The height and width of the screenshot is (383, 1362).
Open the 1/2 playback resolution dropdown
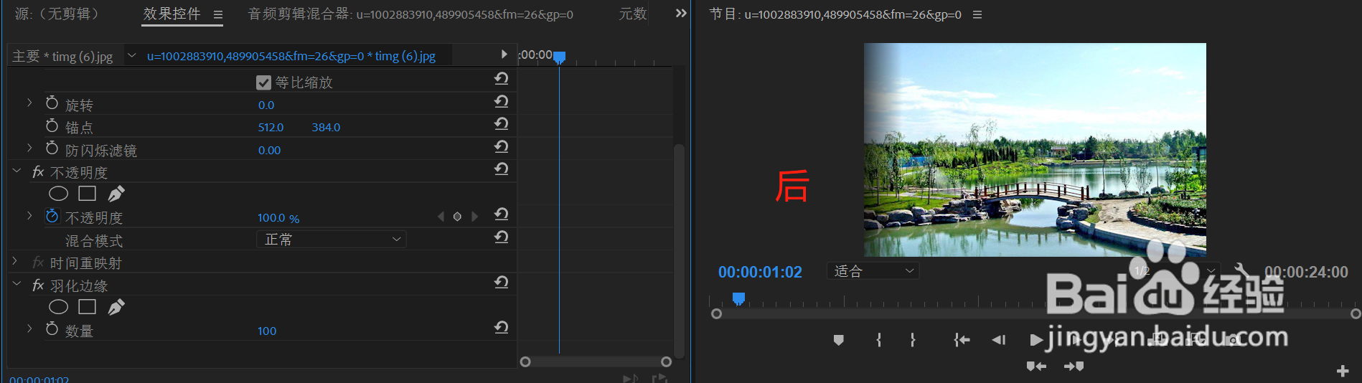[1173, 271]
